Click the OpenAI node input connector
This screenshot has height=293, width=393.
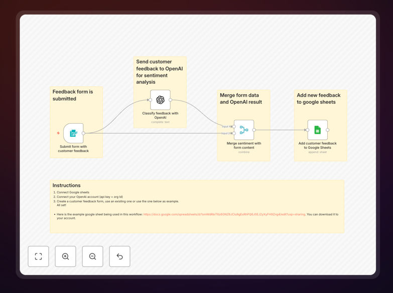coord(151,100)
